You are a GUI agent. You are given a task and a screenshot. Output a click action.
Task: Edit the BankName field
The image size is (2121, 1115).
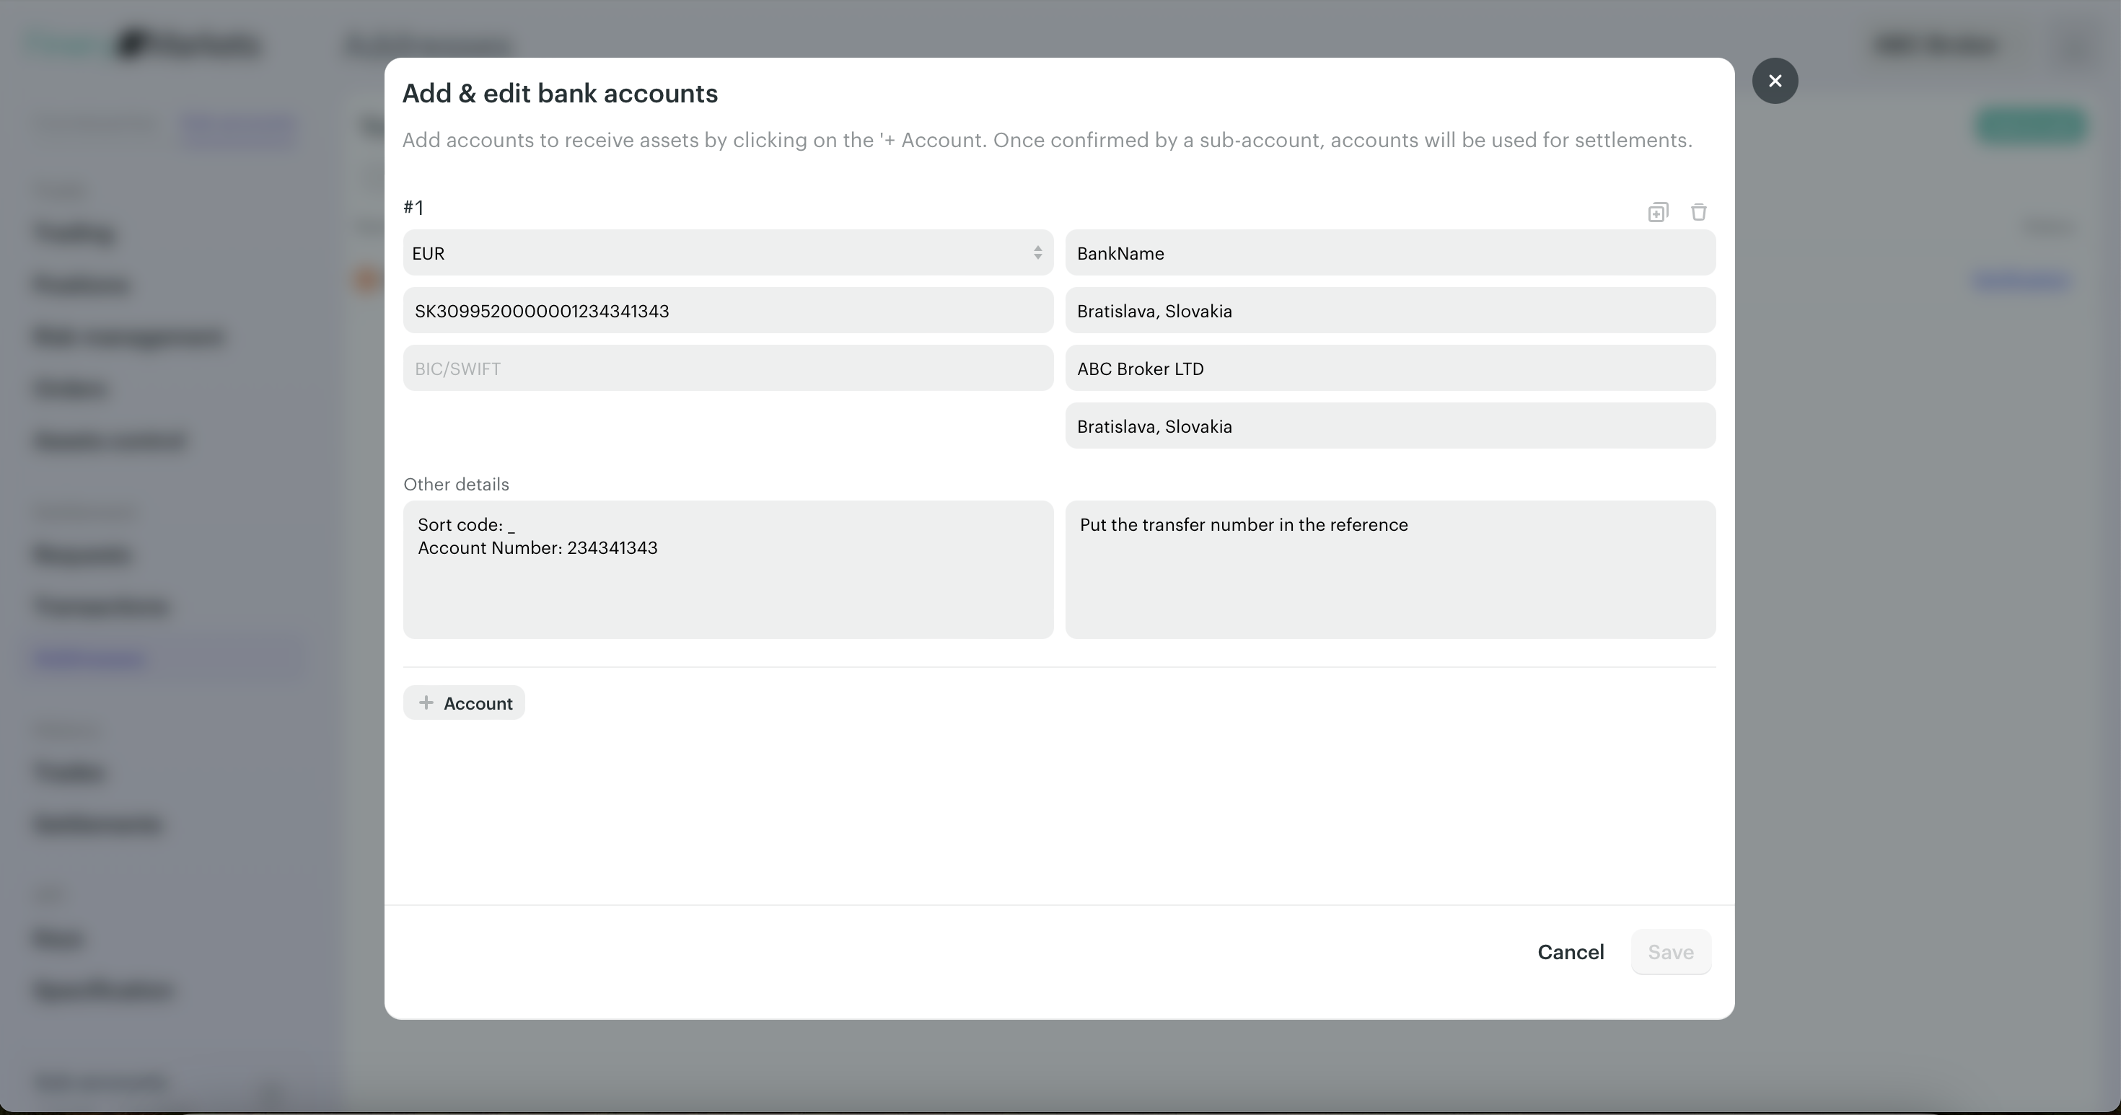point(1391,252)
